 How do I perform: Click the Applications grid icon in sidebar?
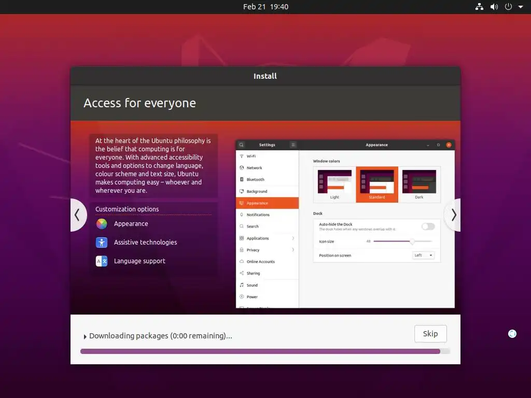coord(242,238)
